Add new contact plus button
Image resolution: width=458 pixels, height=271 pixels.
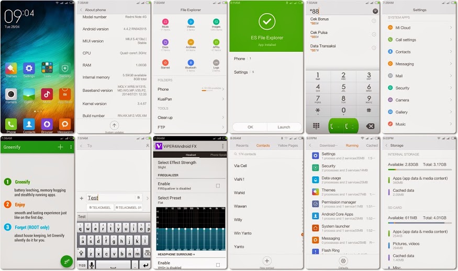tap(266, 261)
